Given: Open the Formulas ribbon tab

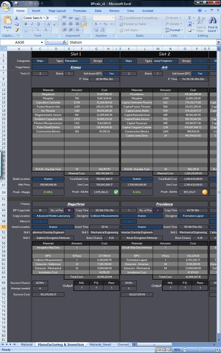Looking at the screenshot, I should [80, 11].
